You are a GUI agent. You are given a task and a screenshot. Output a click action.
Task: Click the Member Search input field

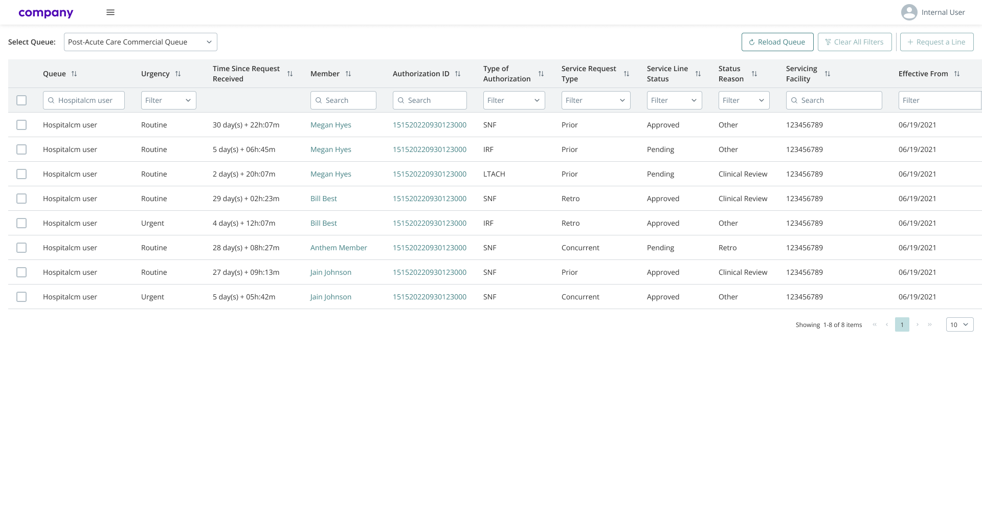(343, 100)
